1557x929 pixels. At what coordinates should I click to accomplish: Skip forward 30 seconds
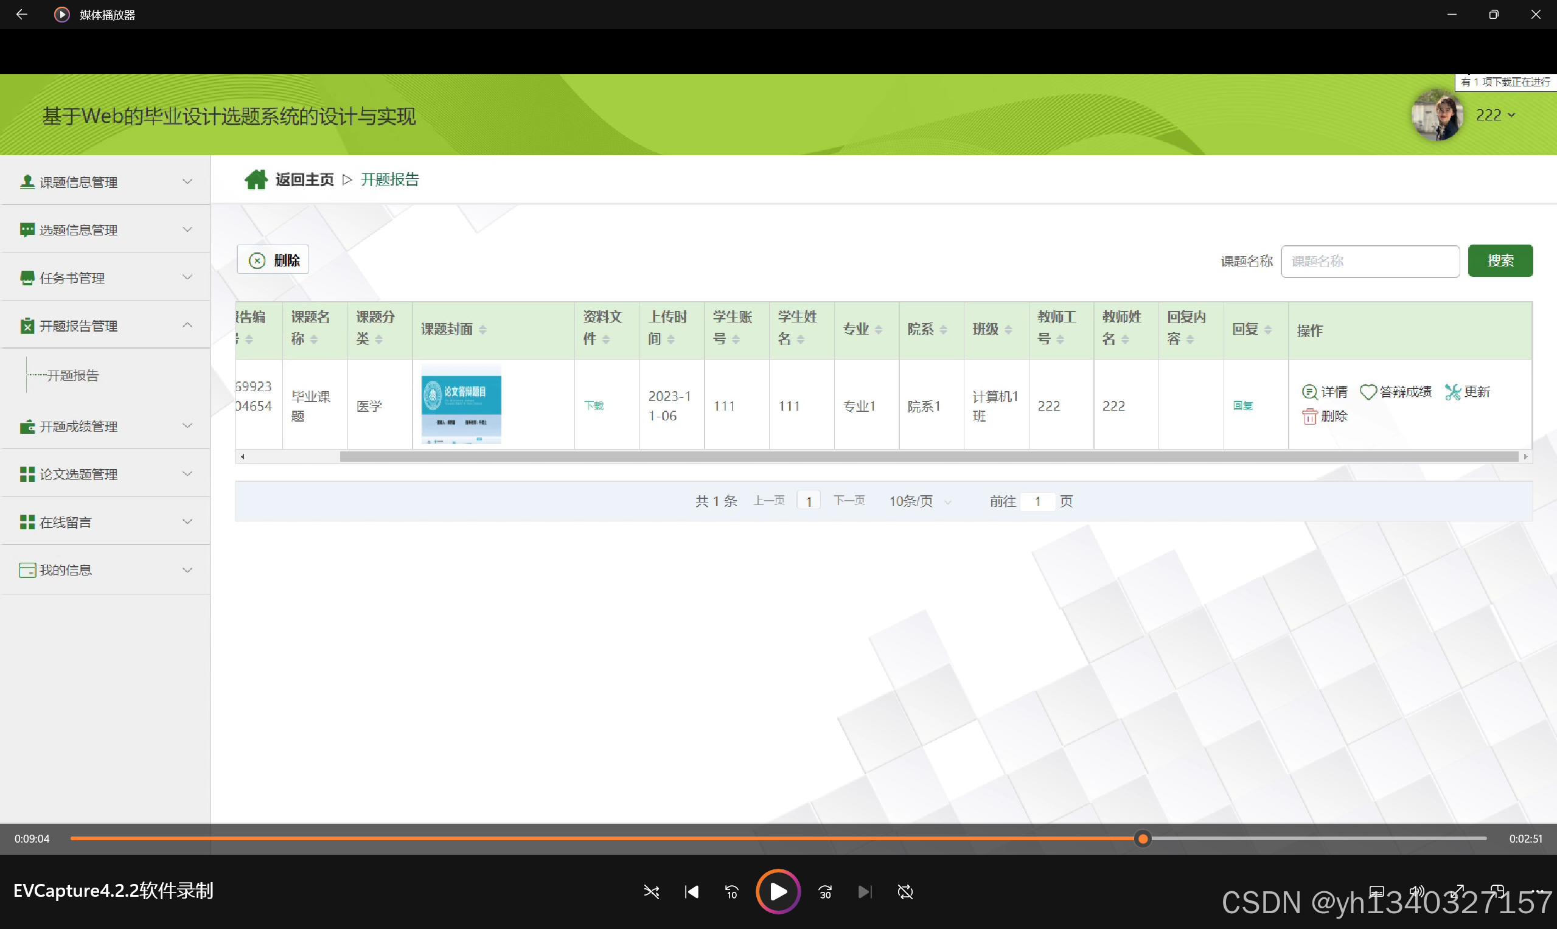point(825,891)
